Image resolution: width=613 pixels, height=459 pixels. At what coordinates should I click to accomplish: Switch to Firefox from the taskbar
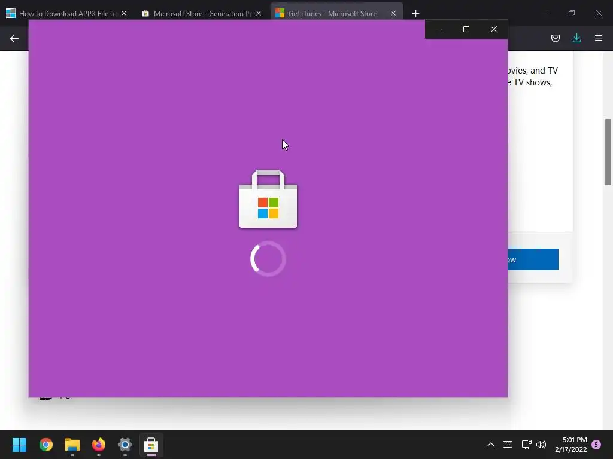point(99,445)
